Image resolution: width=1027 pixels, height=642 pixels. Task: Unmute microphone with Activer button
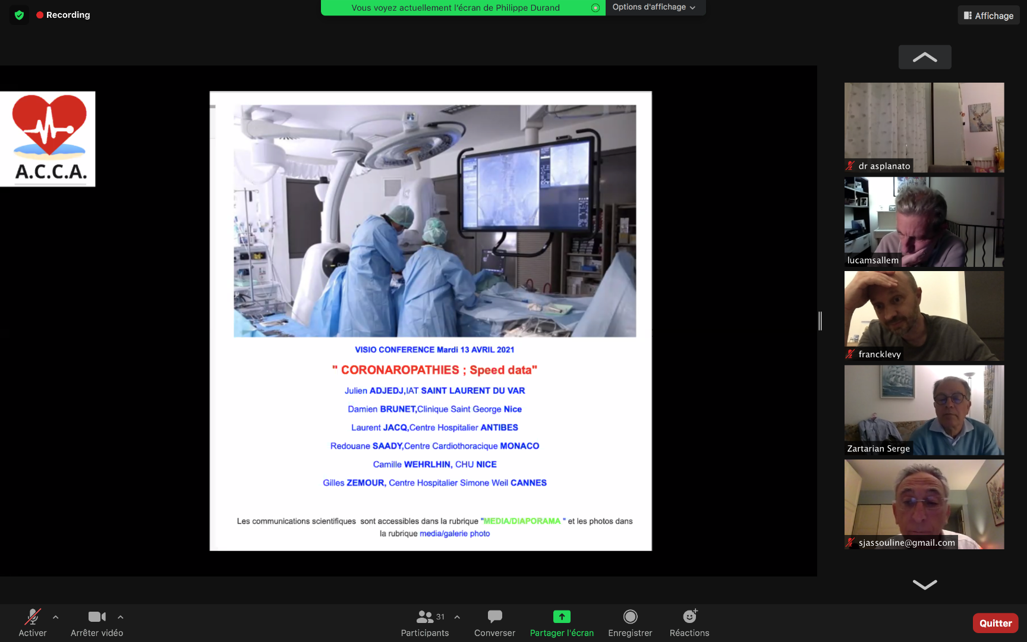33,622
